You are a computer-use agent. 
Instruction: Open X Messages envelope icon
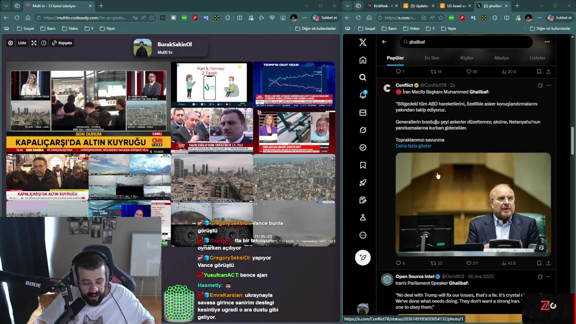[x=363, y=112]
